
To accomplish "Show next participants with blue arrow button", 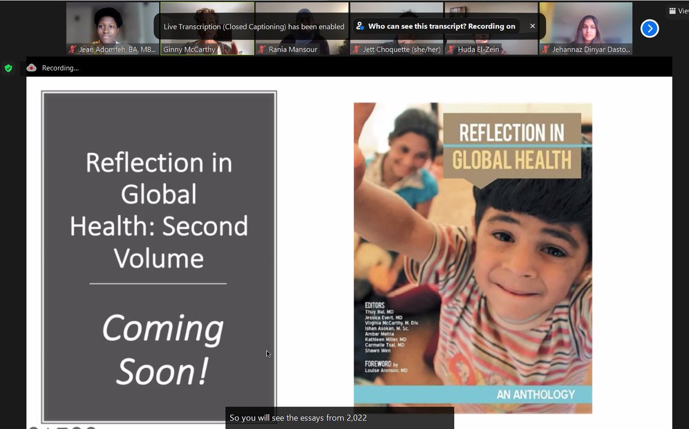I will point(649,28).
